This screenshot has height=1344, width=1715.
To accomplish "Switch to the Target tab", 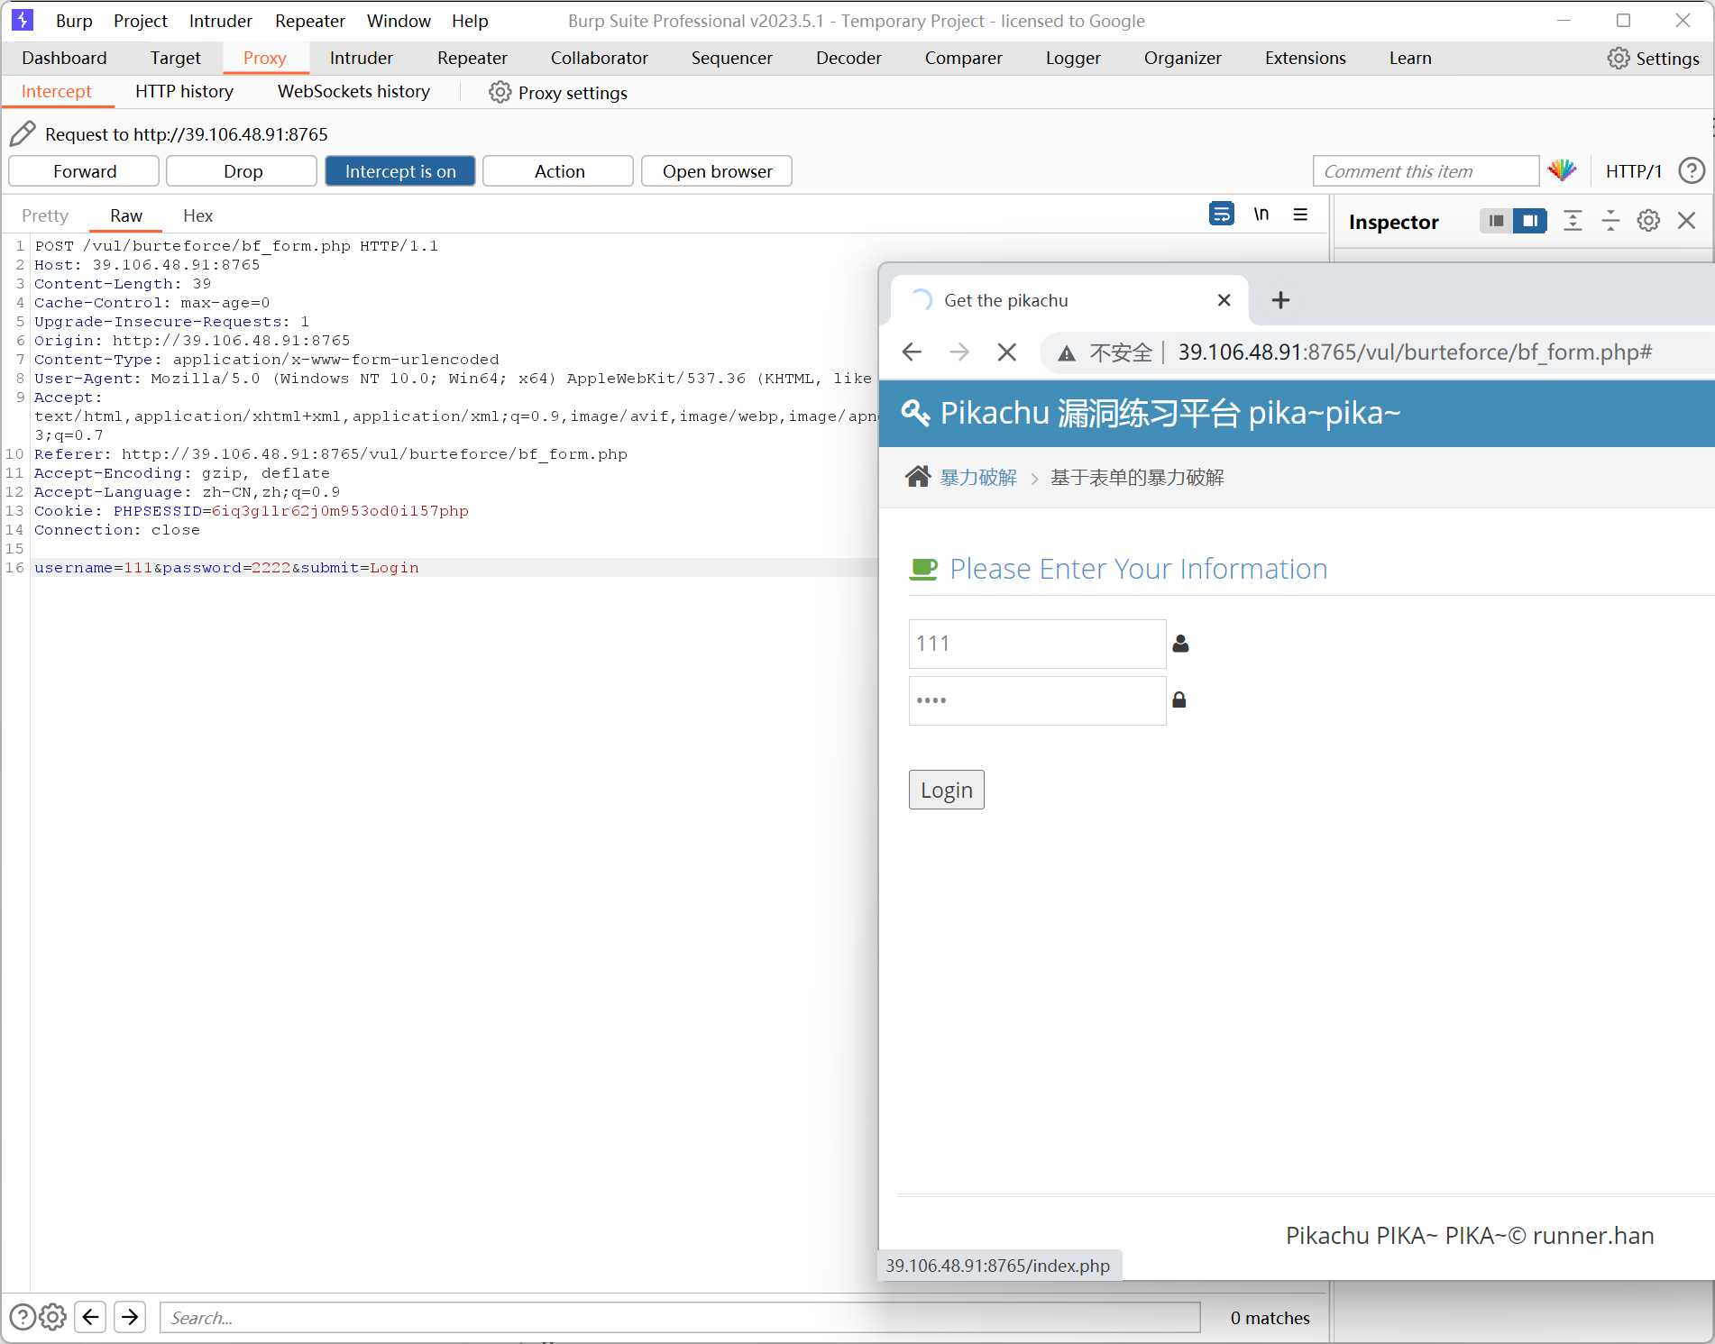I will 175,59.
